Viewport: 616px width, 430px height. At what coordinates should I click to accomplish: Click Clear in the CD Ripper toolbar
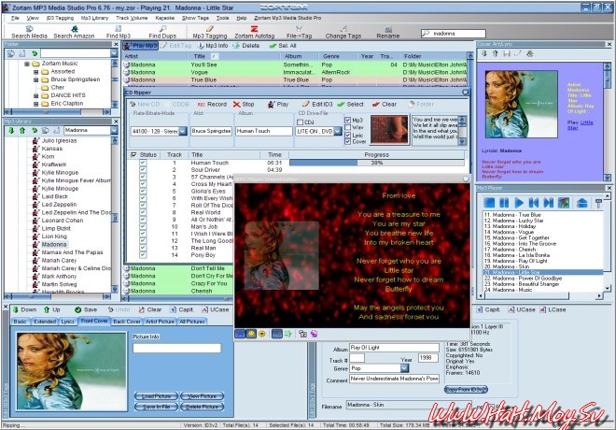(x=385, y=105)
